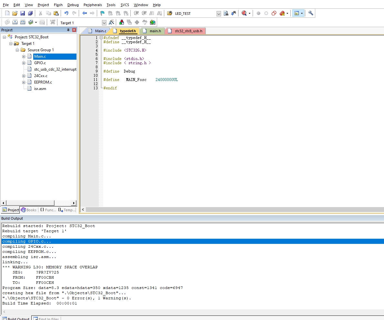
Task: Open the debug icon dropdown arrow
Action: tap(249, 13)
